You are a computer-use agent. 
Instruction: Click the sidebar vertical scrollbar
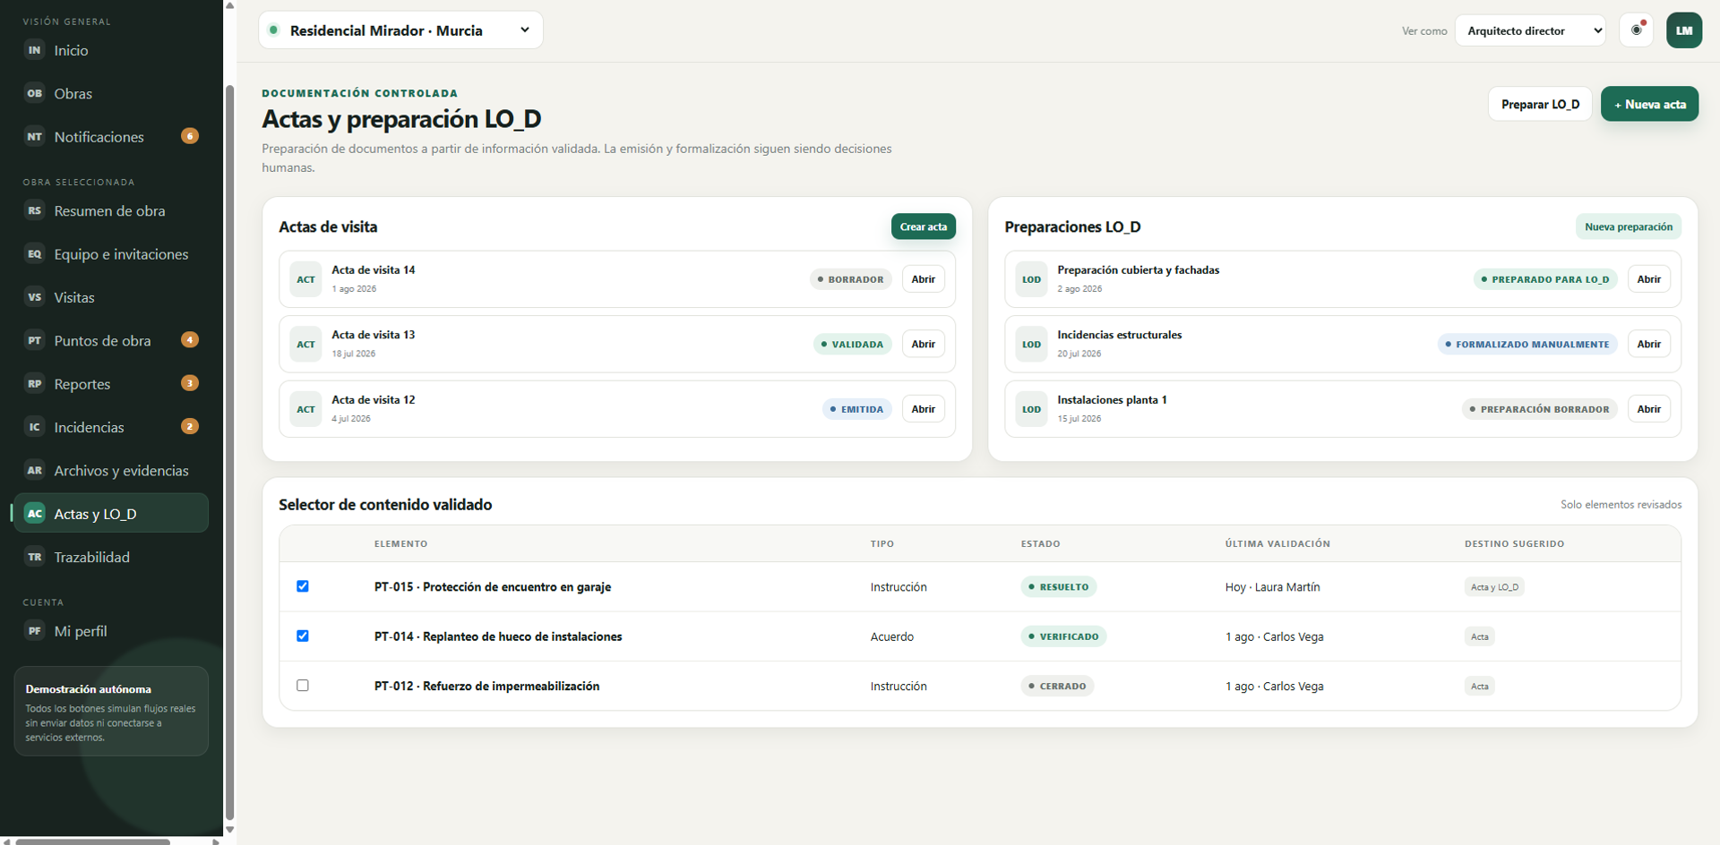click(x=229, y=452)
